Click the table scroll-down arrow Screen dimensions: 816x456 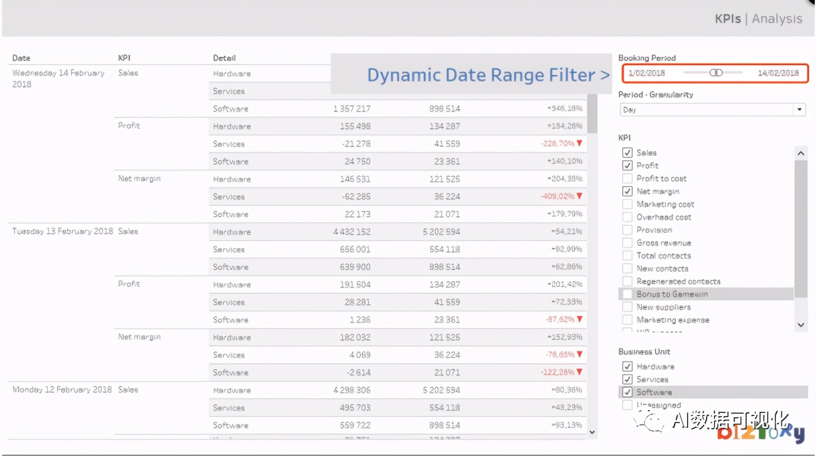click(592, 432)
